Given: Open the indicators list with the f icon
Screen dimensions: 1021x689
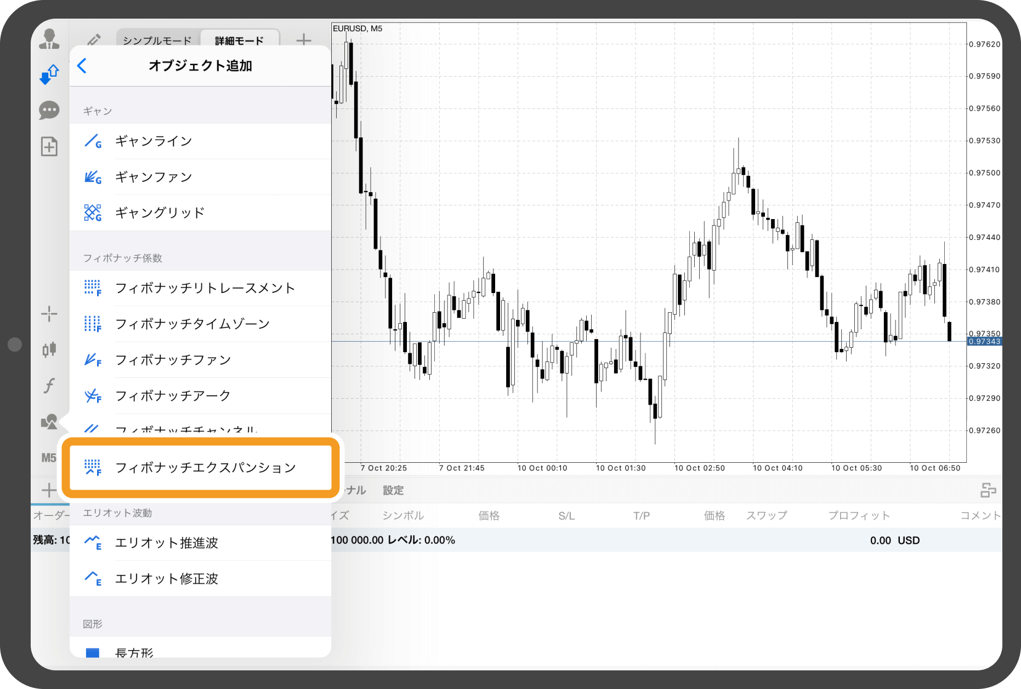Looking at the screenshot, I should coord(49,385).
